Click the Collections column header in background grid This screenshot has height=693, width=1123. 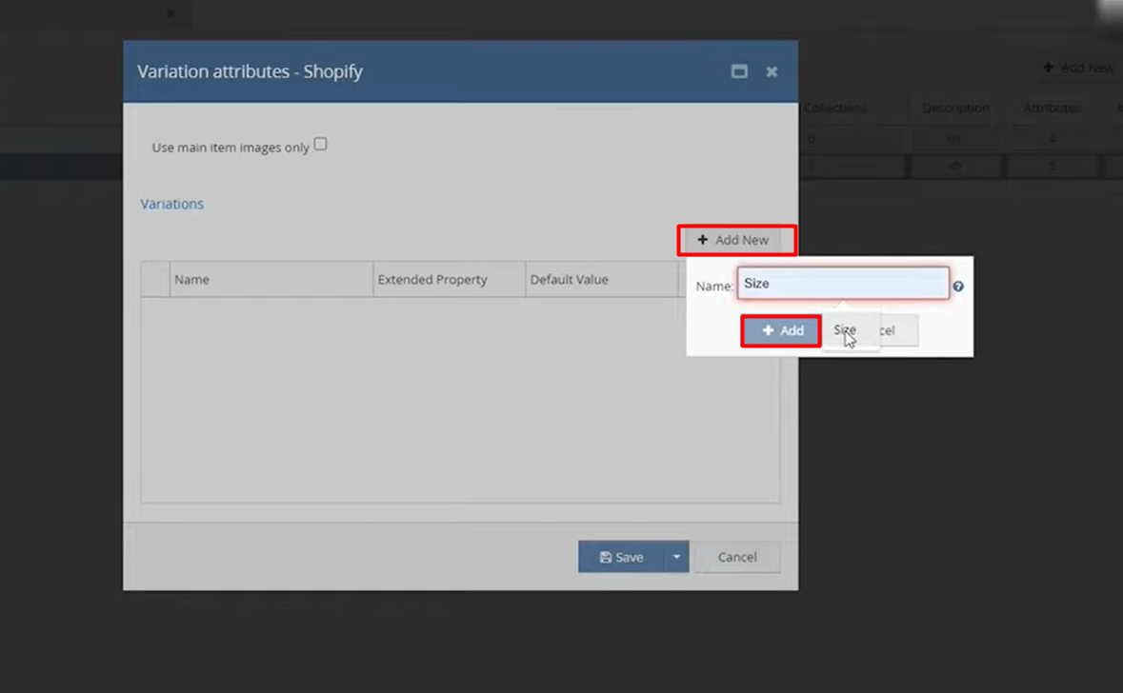click(835, 108)
